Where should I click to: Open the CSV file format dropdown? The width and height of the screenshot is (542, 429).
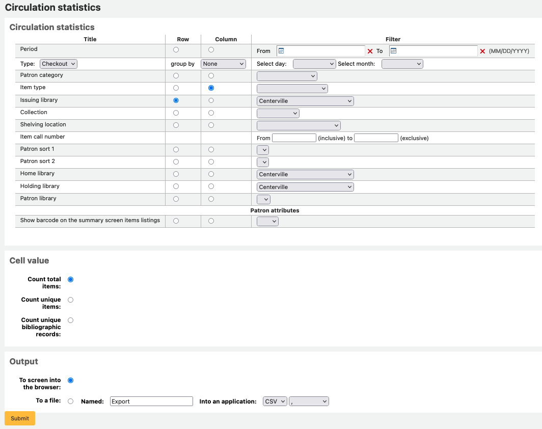(x=275, y=401)
